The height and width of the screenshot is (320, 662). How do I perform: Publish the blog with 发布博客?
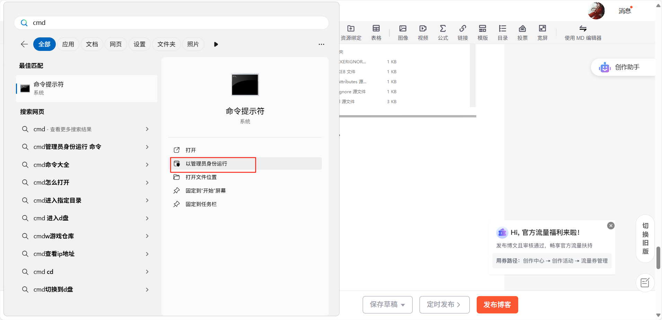point(497,304)
